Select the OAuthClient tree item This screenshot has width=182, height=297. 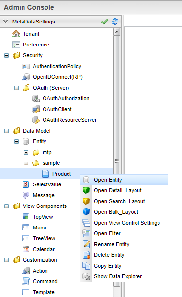57,109
